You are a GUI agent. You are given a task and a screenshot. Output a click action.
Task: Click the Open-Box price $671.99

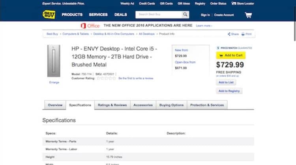(181, 68)
